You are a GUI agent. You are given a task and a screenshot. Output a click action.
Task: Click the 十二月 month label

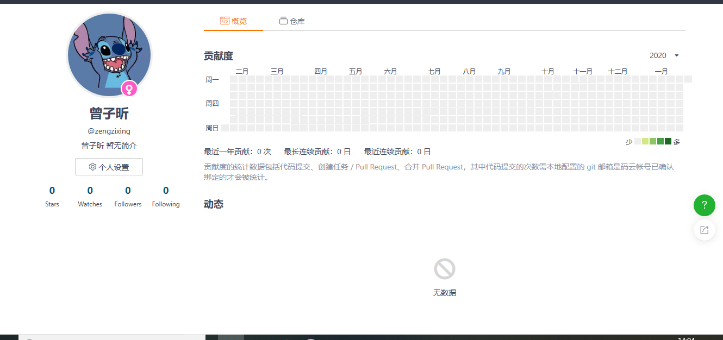(618, 71)
